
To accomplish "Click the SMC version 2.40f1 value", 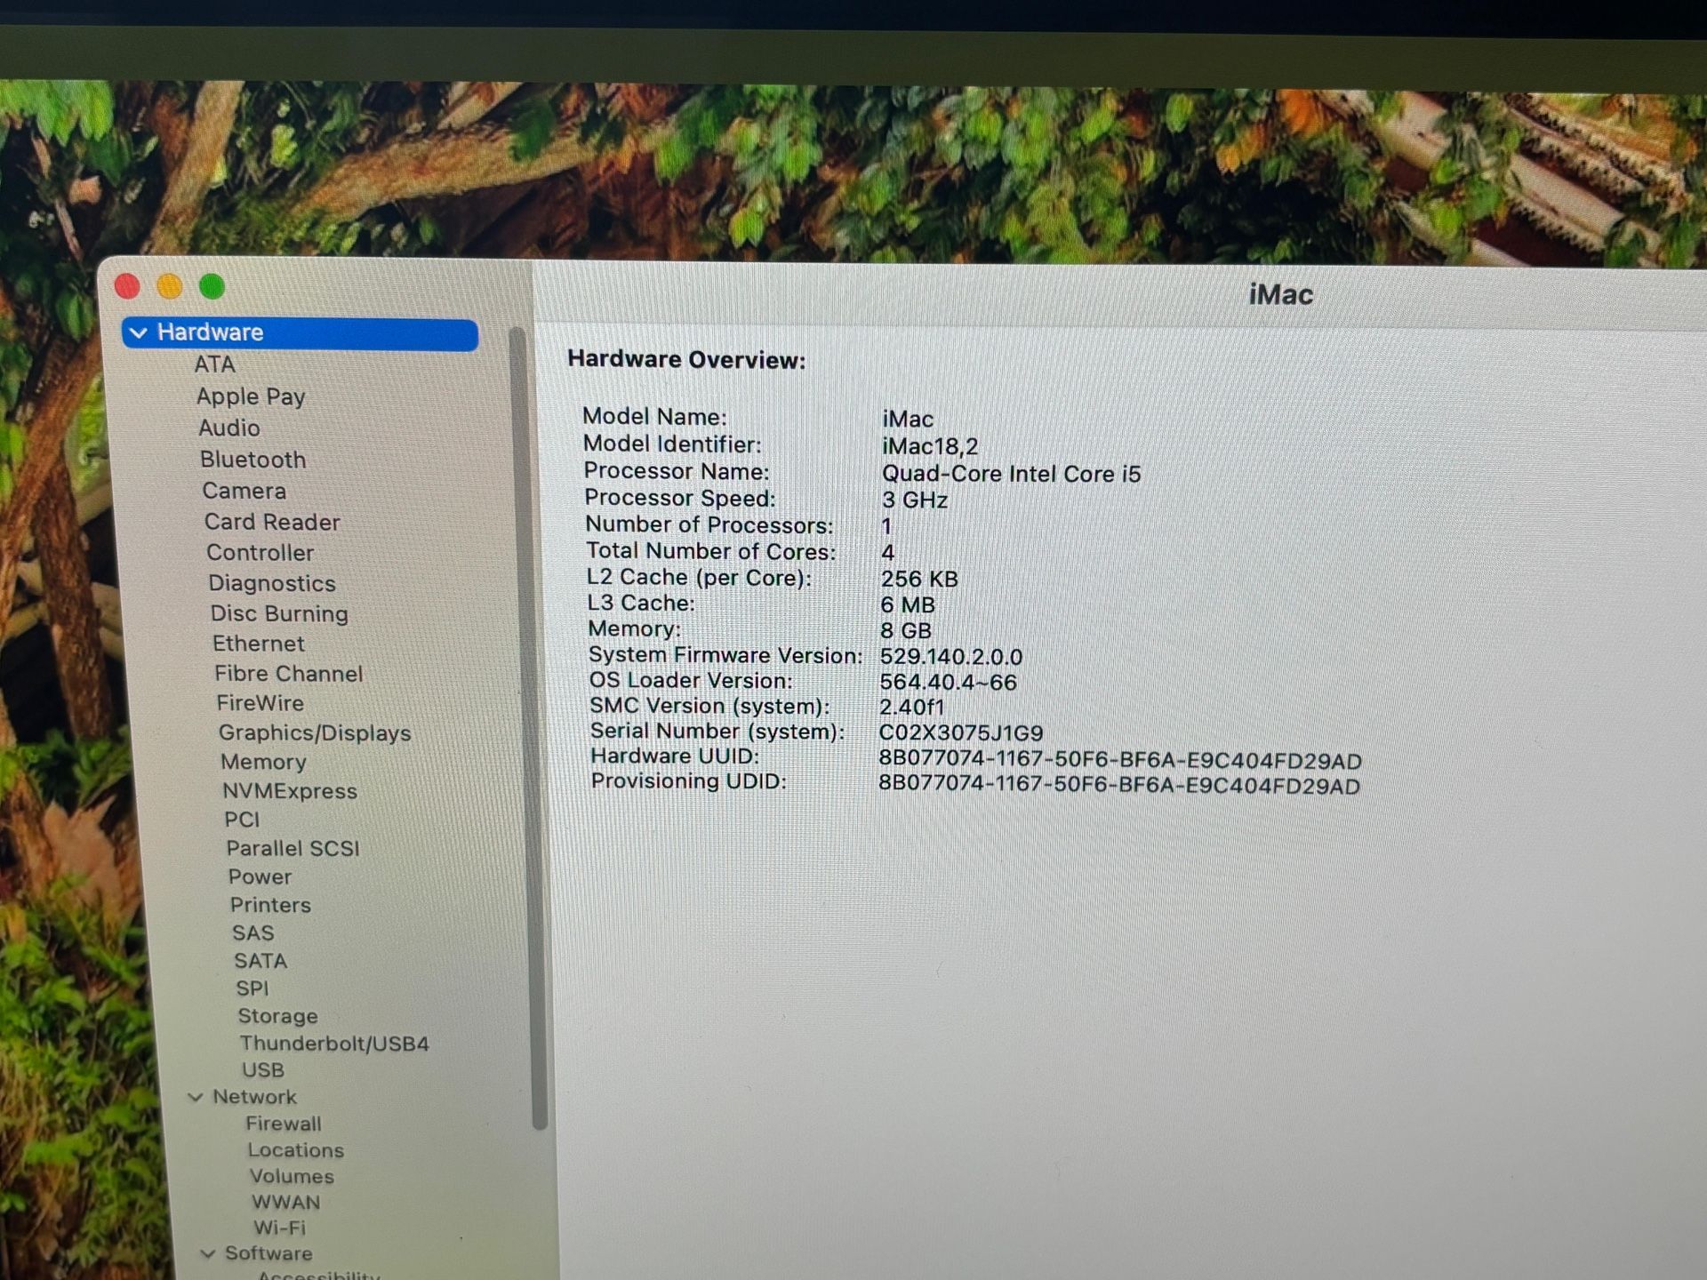I will (912, 708).
